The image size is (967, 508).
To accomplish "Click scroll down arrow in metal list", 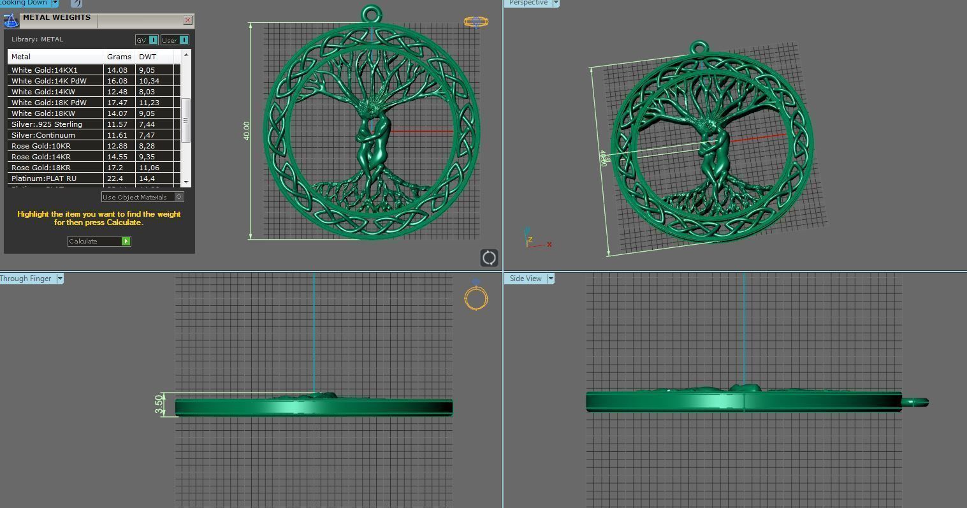I will tap(186, 182).
